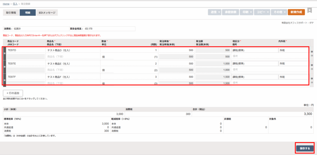The width and height of the screenshot is (317, 155).
Task: Click the bookmark star icon at top right
Action: click(x=310, y=11)
